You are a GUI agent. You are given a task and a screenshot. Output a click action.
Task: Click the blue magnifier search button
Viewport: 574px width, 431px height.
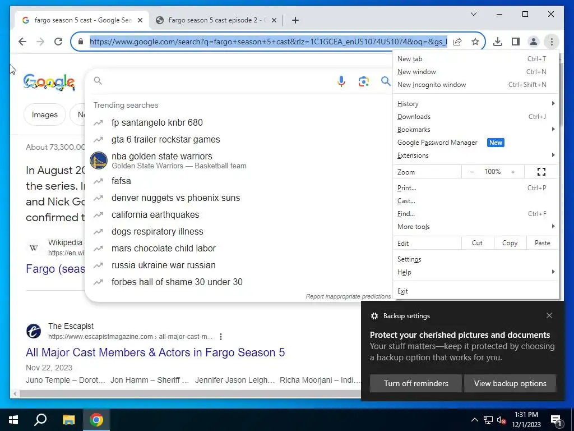(x=386, y=81)
